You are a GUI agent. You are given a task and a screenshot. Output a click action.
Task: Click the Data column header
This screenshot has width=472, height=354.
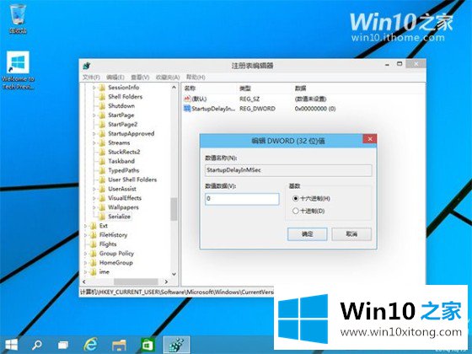(x=300, y=88)
